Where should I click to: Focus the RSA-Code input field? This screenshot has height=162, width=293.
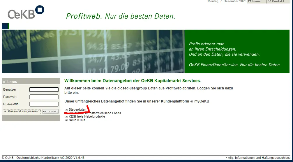pyautogui.click(x=44, y=104)
